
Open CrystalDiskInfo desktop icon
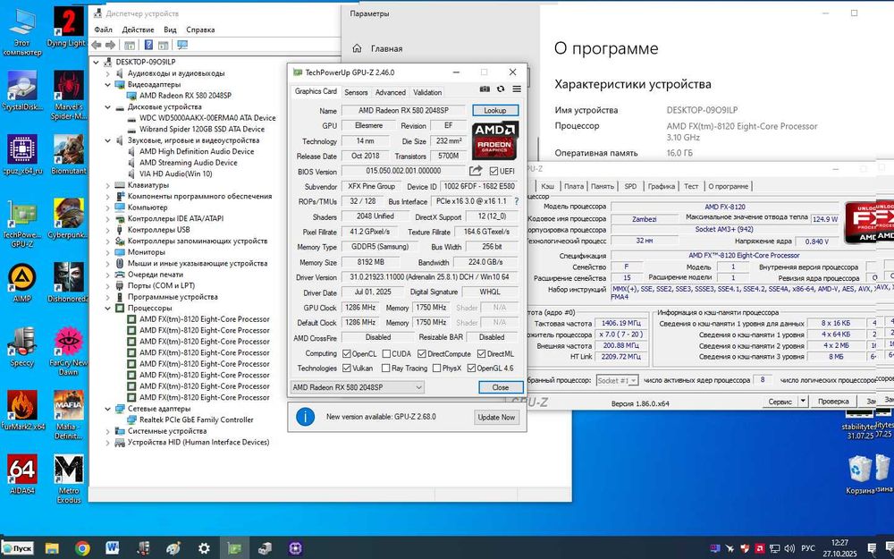pyautogui.click(x=22, y=91)
